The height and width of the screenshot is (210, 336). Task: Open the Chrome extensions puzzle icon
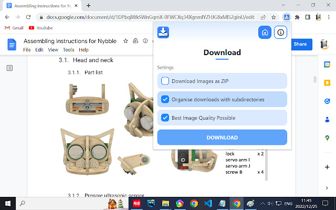pos(297,17)
